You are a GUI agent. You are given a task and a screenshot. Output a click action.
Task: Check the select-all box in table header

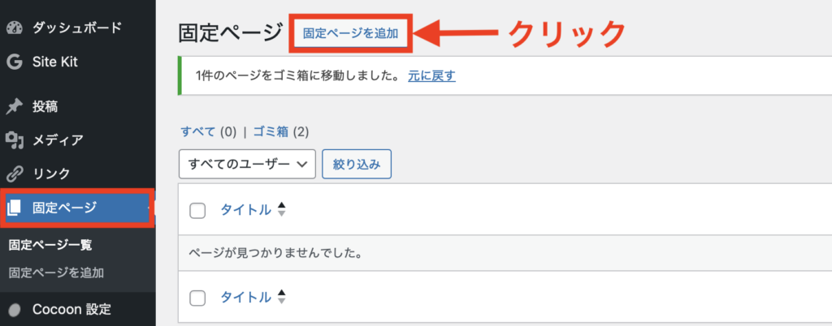point(197,211)
